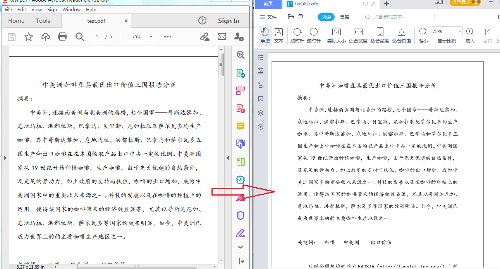Screen dimensions: 500x269
Task: Open the Print icon in OFD toolbar
Action: (x=299, y=17)
